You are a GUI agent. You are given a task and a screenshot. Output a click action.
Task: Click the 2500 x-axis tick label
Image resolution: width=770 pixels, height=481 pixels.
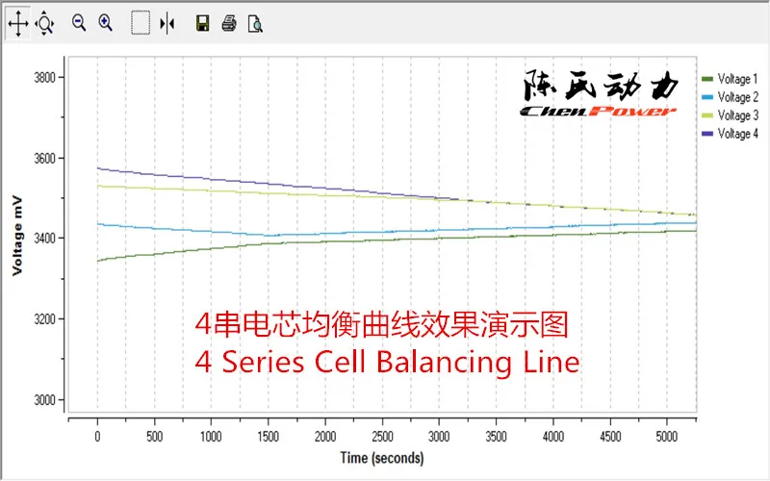pos(382,437)
